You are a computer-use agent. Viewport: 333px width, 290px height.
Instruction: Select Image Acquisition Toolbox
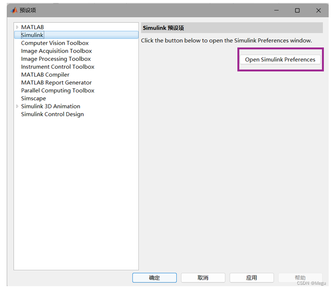click(57, 51)
